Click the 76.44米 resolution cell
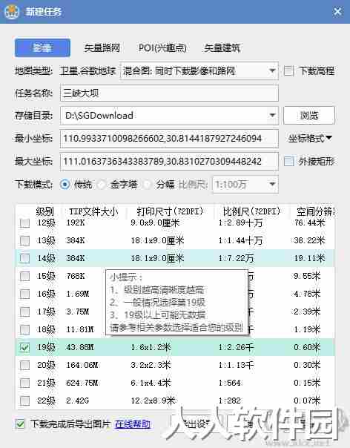The height and width of the screenshot is (448, 350). [309, 223]
